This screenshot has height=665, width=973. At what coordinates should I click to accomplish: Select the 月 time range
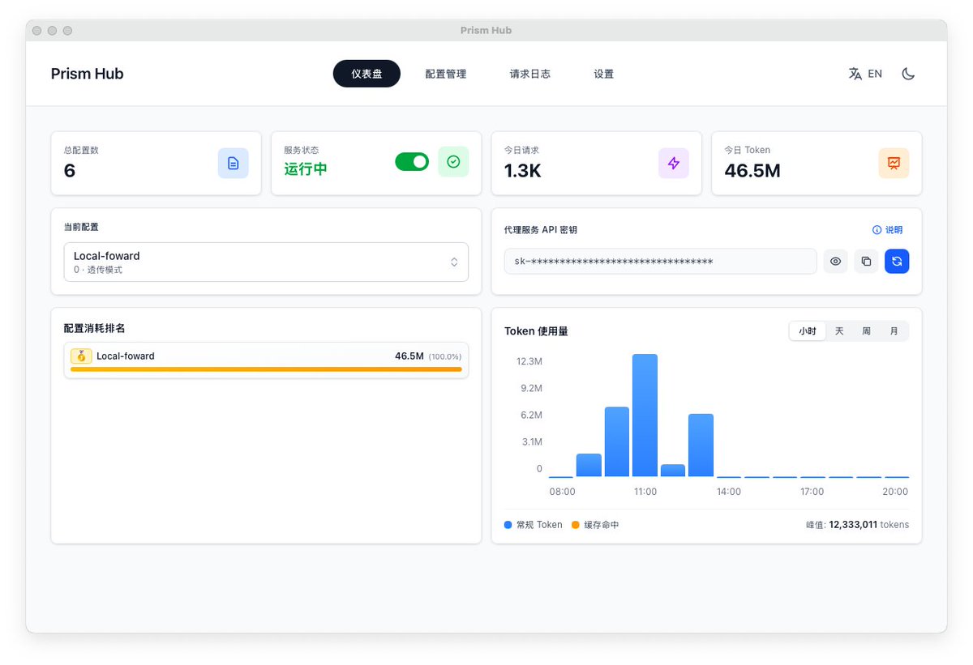pyautogui.click(x=894, y=331)
